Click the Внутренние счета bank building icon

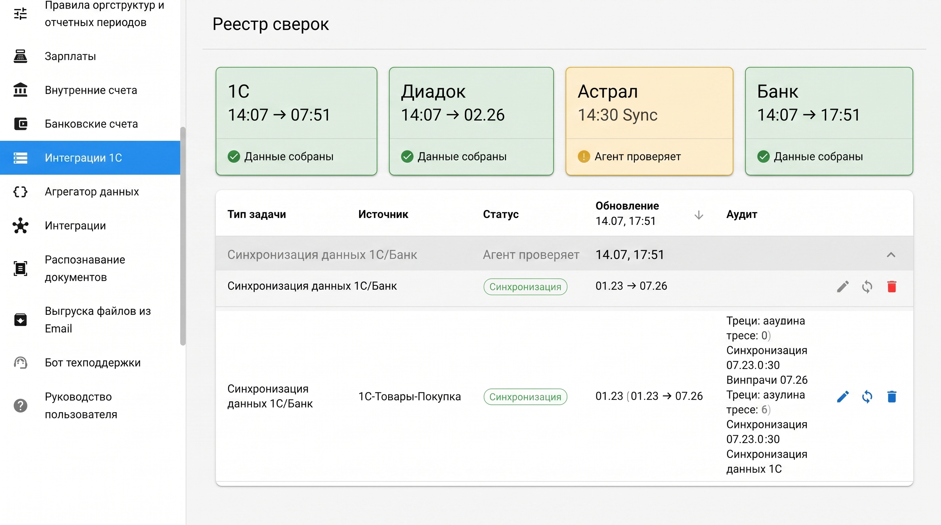[21, 90]
